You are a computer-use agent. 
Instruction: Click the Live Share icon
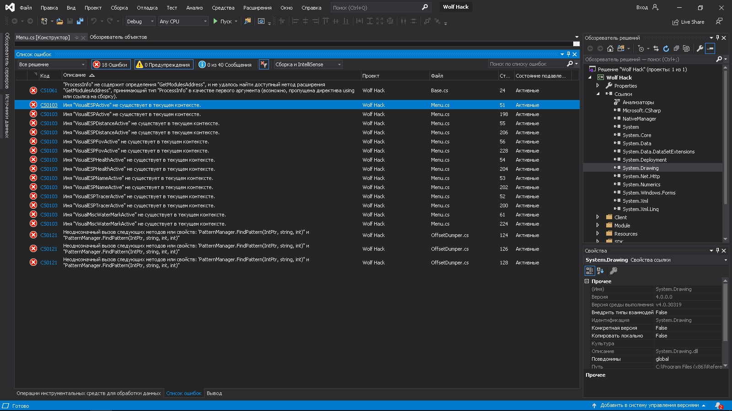pyautogui.click(x=675, y=22)
